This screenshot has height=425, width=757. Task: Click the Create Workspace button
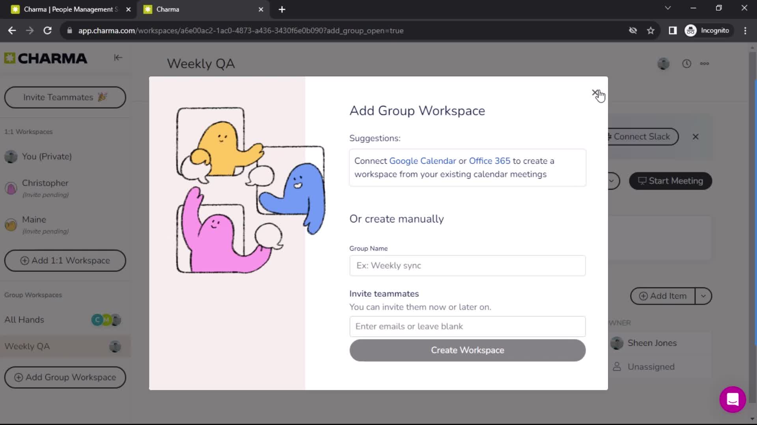click(467, 350)
